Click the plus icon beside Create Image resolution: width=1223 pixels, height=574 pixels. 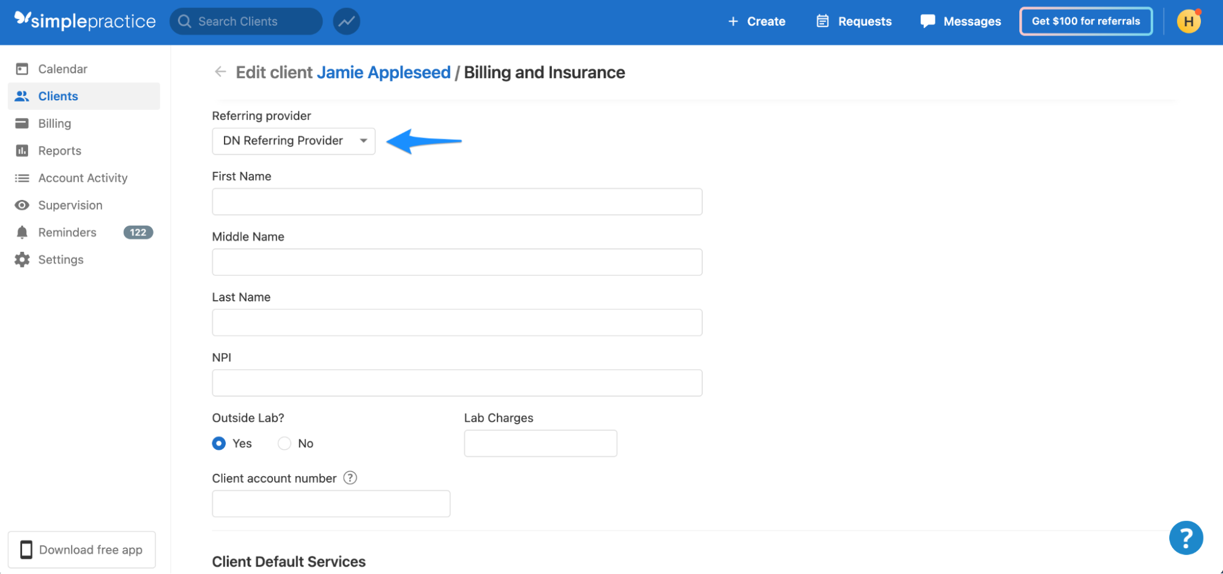point(733,21)
